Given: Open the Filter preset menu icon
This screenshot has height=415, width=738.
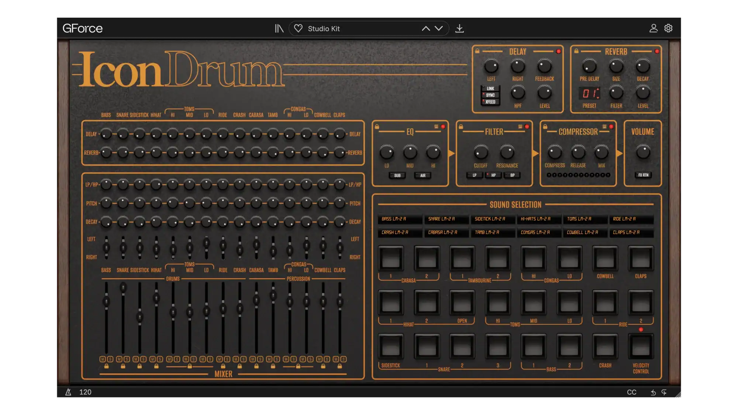Looking at the screenshot, I should point(520,127).
